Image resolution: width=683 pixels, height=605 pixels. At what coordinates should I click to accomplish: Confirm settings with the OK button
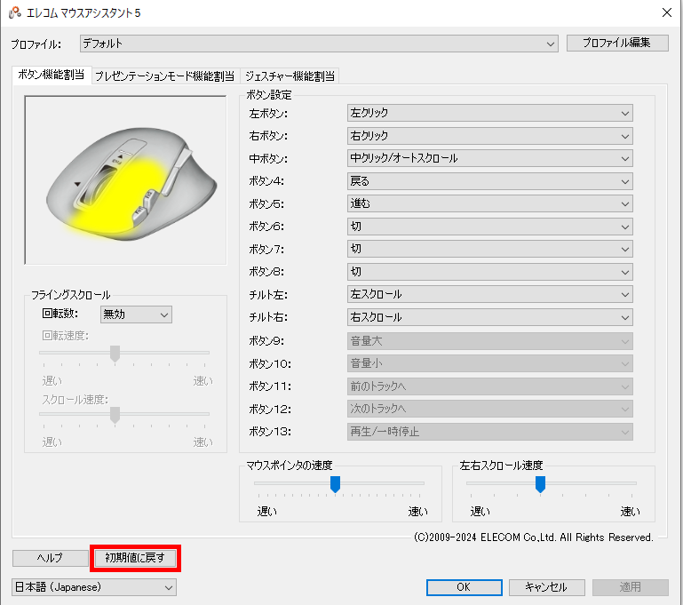[x=464, y=587]
